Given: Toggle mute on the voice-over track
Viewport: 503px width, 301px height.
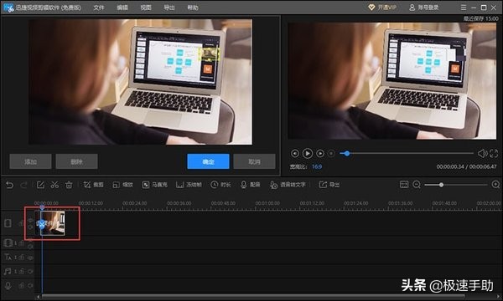Looking at the screenshot, I should coord(30,285).
